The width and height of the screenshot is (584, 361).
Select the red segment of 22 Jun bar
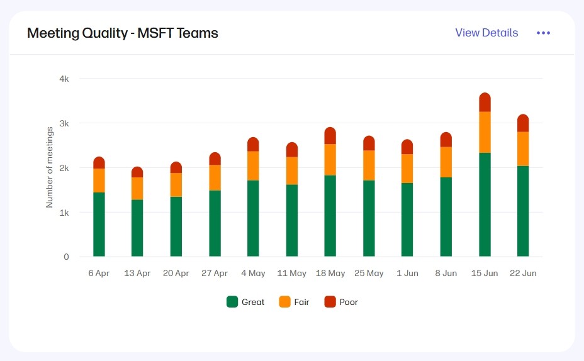523,123
